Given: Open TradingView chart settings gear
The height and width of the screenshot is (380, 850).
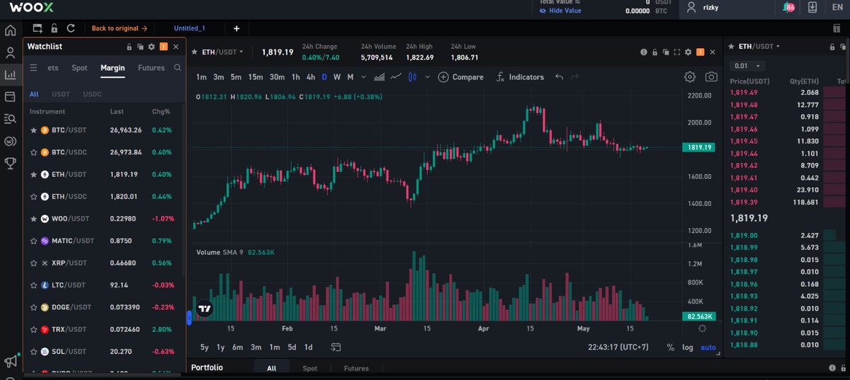Looking at the screenshot, I should pos(690,77).
